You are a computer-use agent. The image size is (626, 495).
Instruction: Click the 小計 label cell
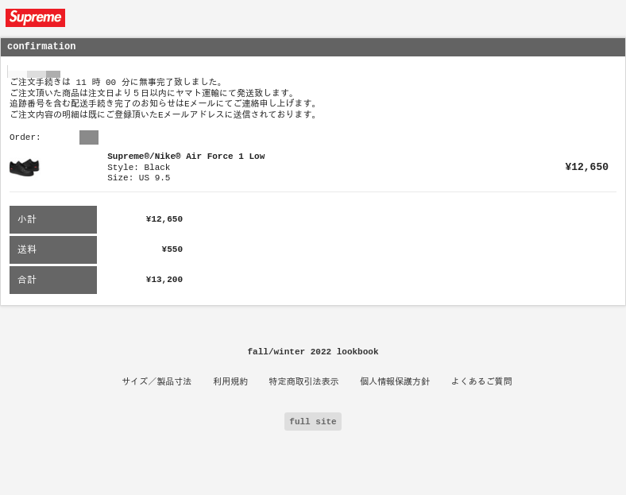(x=53, y=219)
